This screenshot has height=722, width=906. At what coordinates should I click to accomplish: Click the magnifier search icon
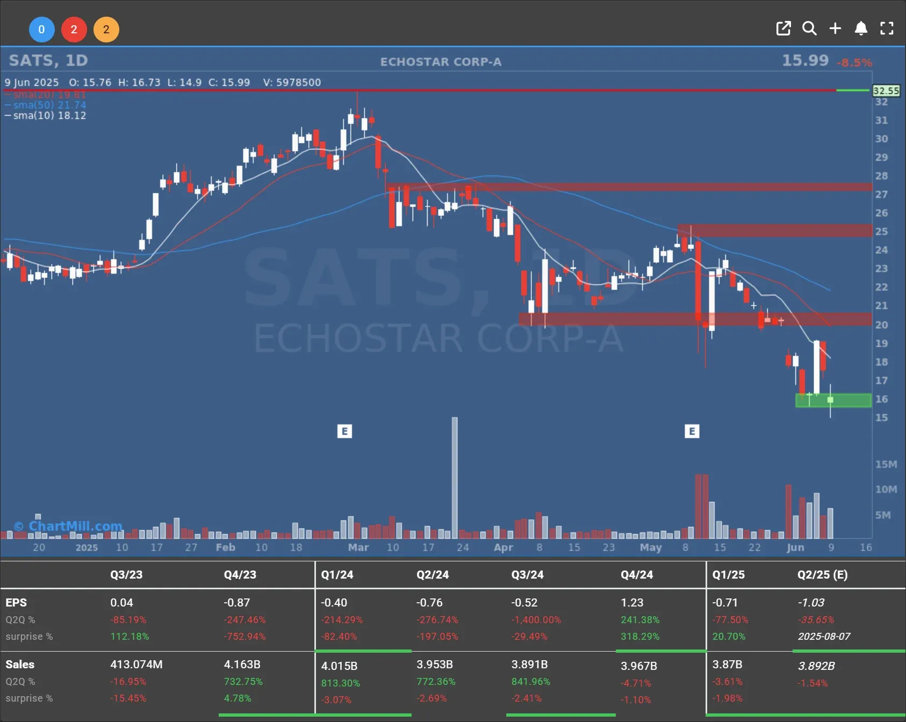[809, 28]
